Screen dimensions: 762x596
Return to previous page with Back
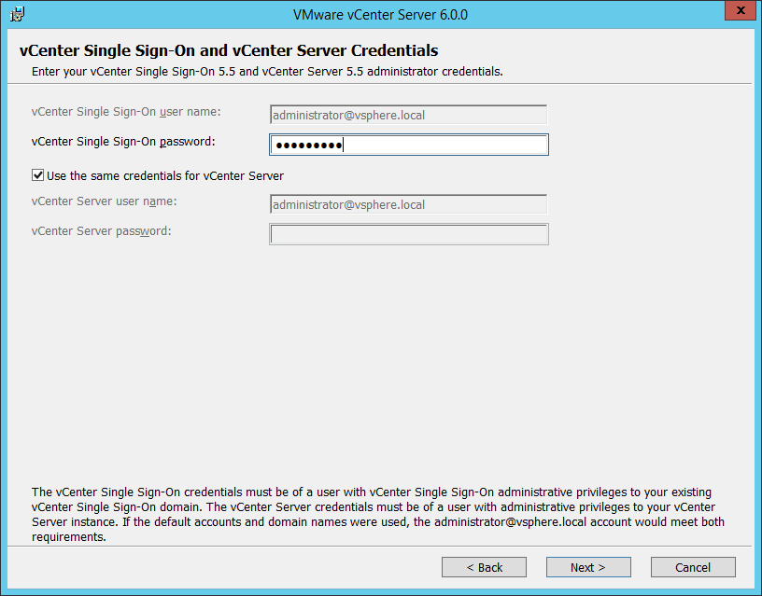484,567
